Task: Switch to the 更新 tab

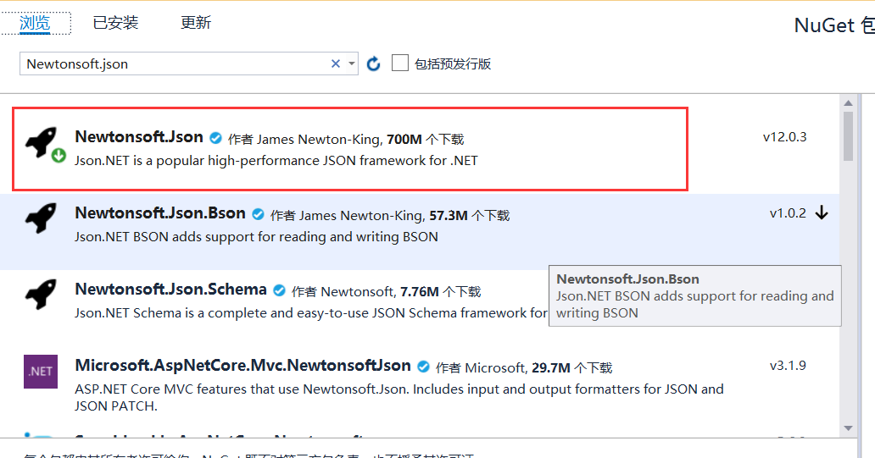Action: pos(196,23)
